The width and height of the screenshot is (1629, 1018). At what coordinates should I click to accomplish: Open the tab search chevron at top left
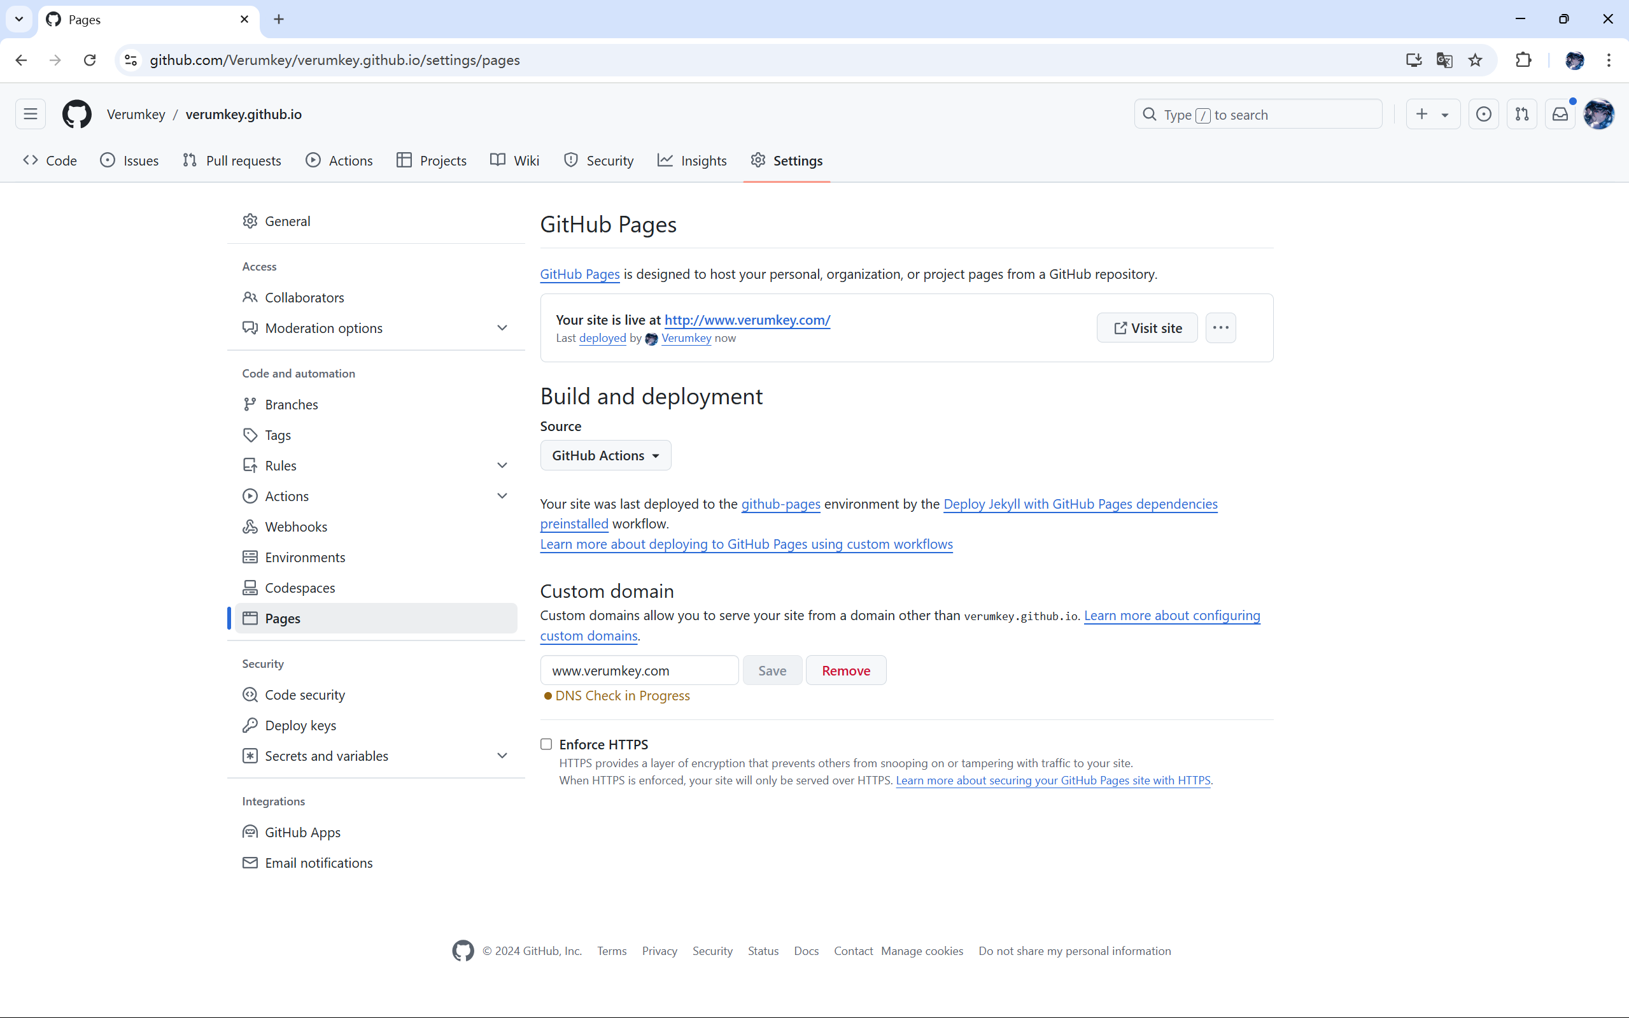[19, 20]
